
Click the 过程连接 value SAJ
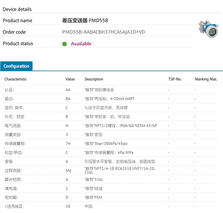68,170
